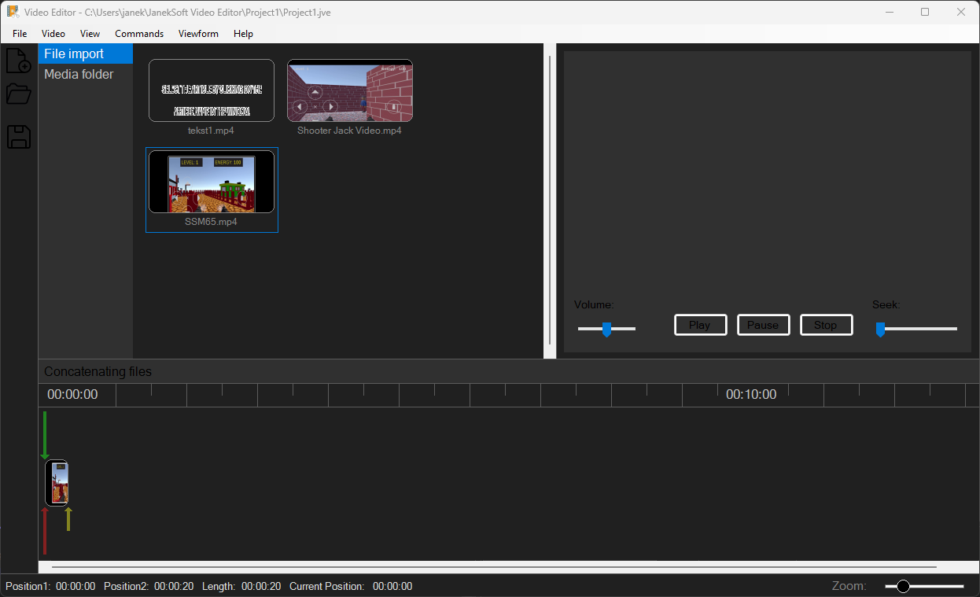Screen dimensions: 980x597
Task: Click the red arrow timeline marker
Action: pos(45,530)
